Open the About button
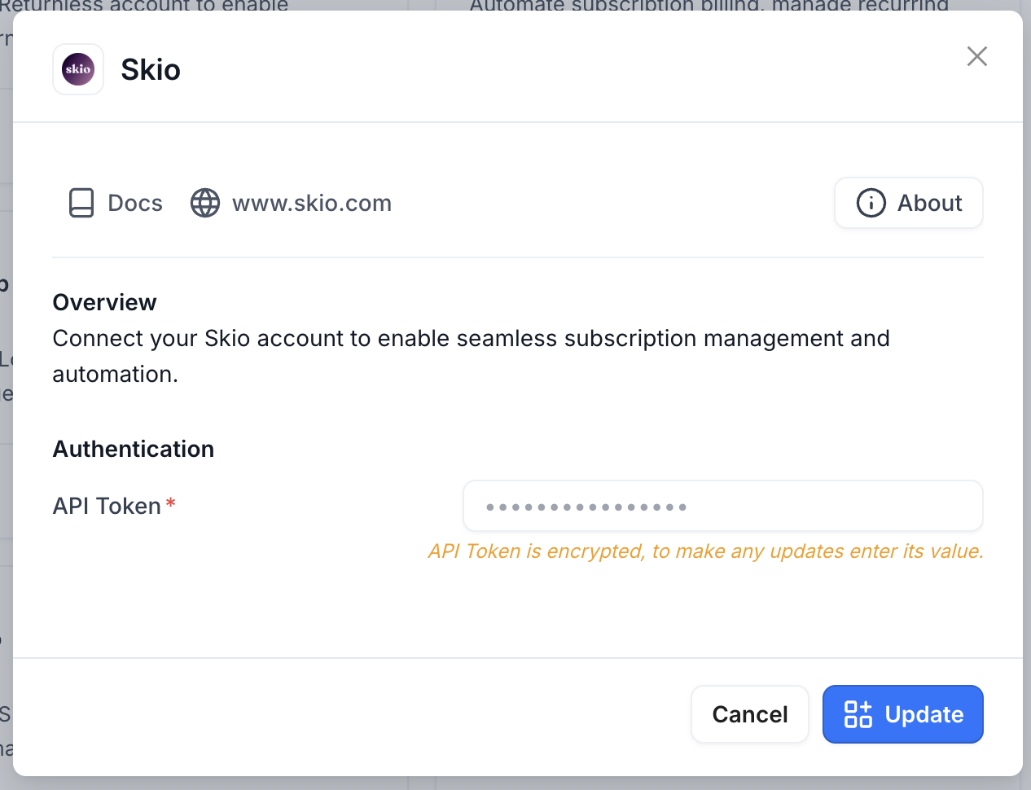The image size is (1031, 790). [x=909, y=203]
